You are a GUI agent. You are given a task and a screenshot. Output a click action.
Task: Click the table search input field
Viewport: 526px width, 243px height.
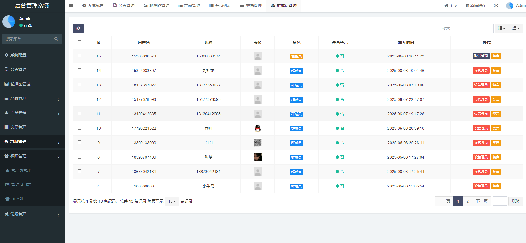click(x=466, y=28)
